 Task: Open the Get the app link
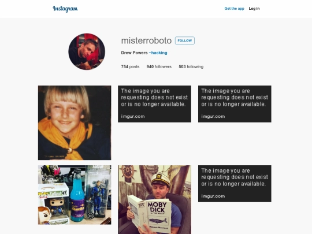tap(234, 9)
